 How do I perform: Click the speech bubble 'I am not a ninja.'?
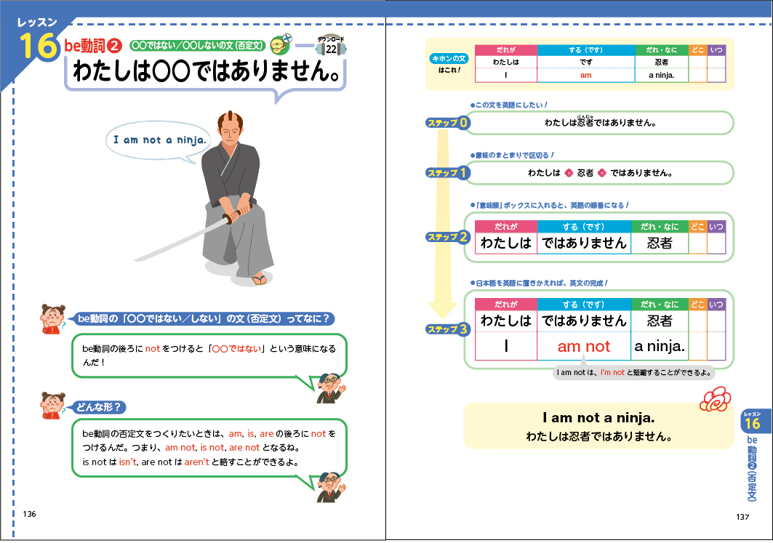tap(159, 141)
